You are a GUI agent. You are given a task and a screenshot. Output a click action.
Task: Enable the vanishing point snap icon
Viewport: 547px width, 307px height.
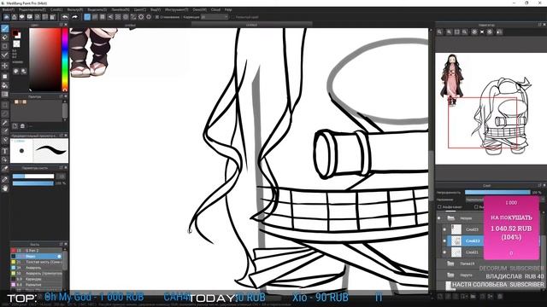tap(110, 17)
